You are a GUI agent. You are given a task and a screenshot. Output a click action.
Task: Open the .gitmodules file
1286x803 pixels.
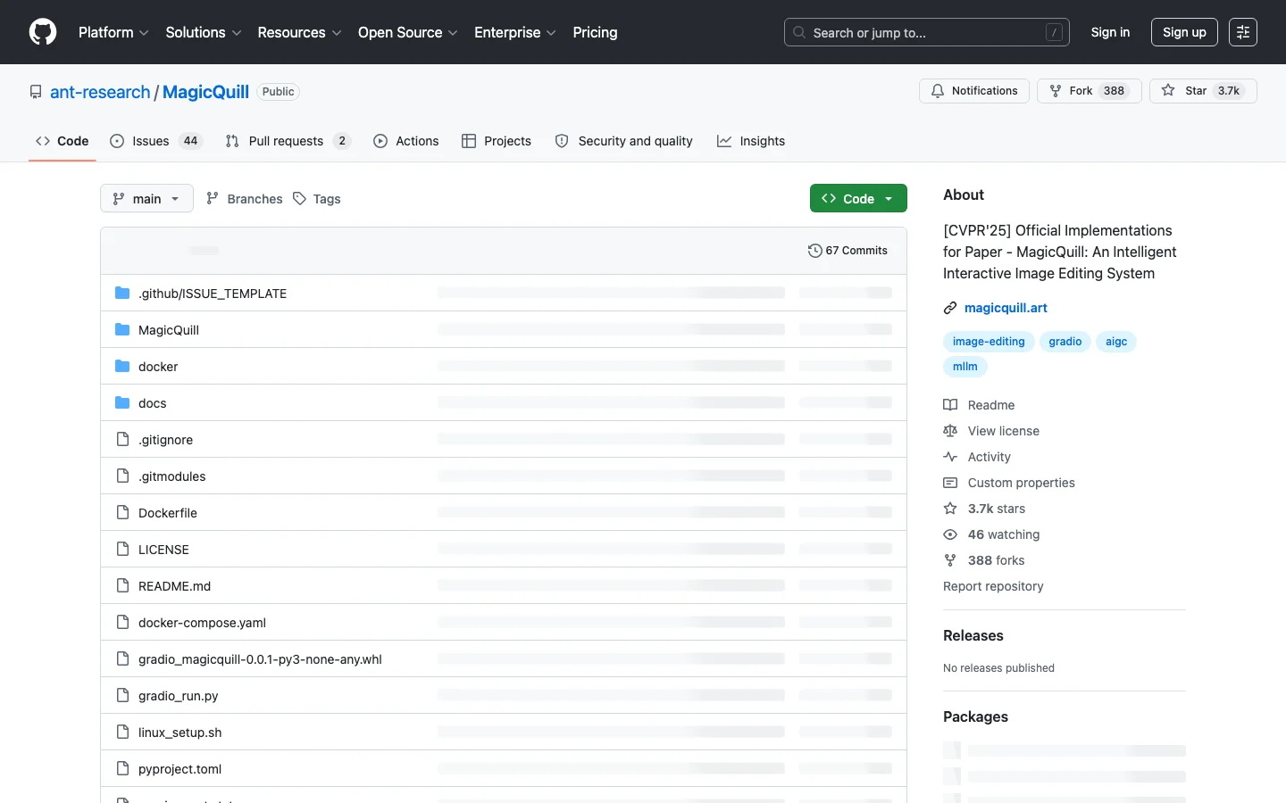(172, 476)
